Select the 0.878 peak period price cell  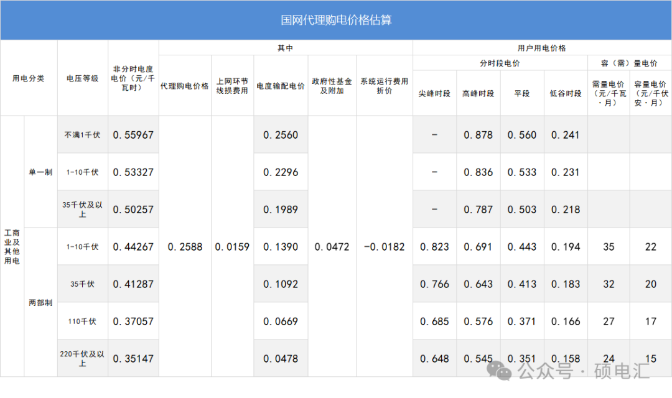tap(478, 135)
